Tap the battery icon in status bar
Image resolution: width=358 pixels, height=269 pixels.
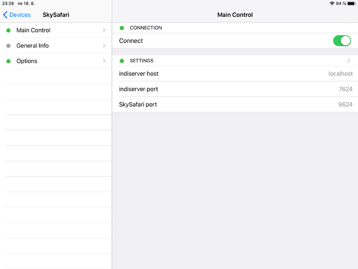click(x=351, y=4)
